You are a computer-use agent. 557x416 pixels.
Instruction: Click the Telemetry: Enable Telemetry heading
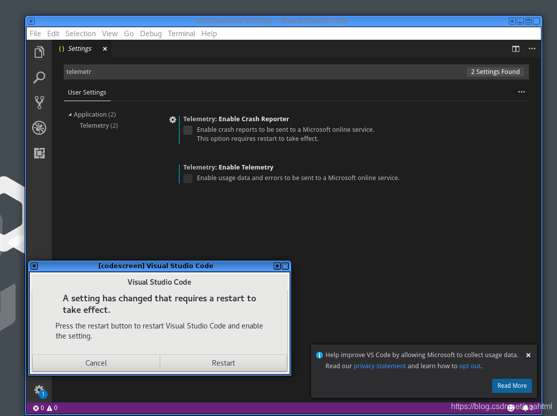228,167
